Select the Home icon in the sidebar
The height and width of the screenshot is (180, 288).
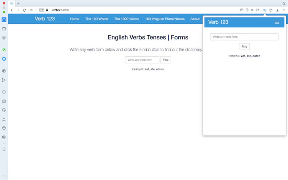click(x=4, y=19)
